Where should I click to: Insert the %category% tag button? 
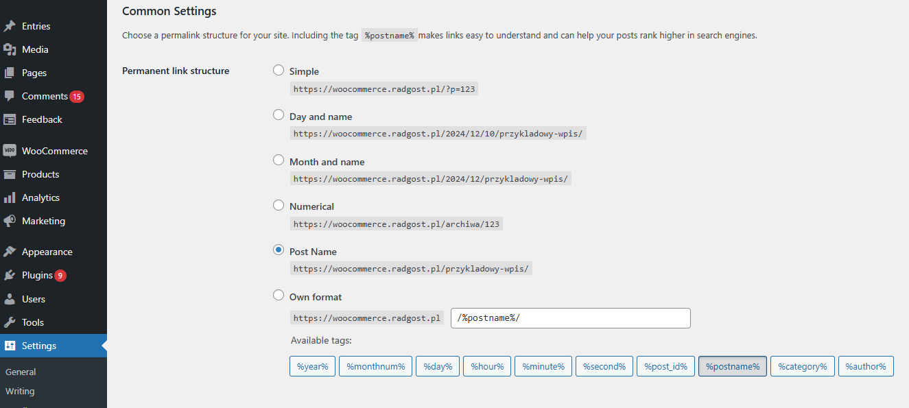tap(803, 367)
